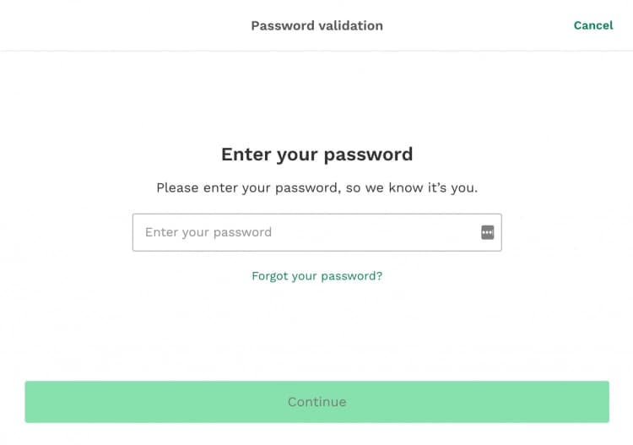Click inside the password text box
The height and width of the screenshot is (445, 633).
pyautogui.click(x=304, y=232)
